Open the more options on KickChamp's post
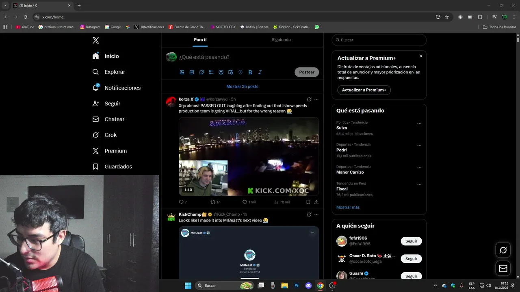The image size is (520, 292). (x=316, y=215)
